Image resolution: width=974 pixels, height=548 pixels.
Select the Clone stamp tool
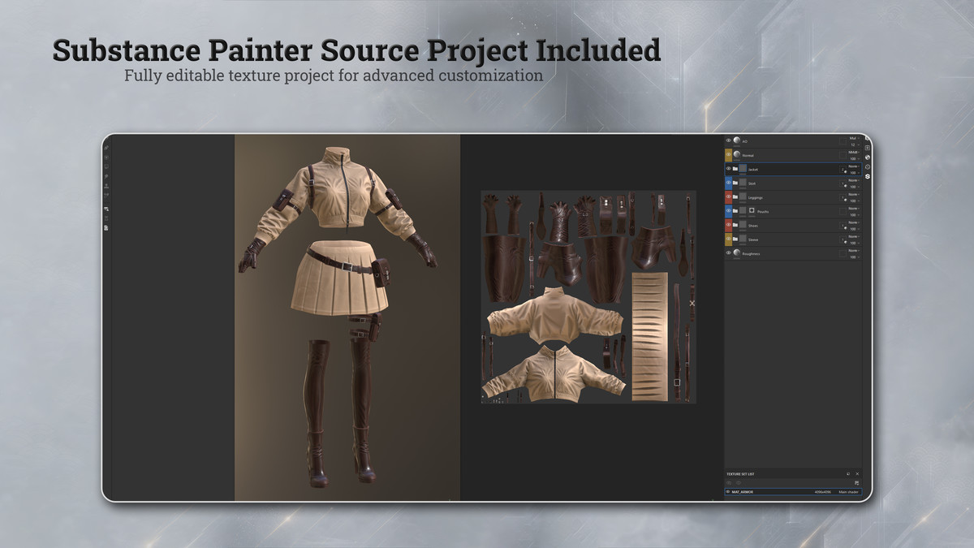tap(106, 186)
